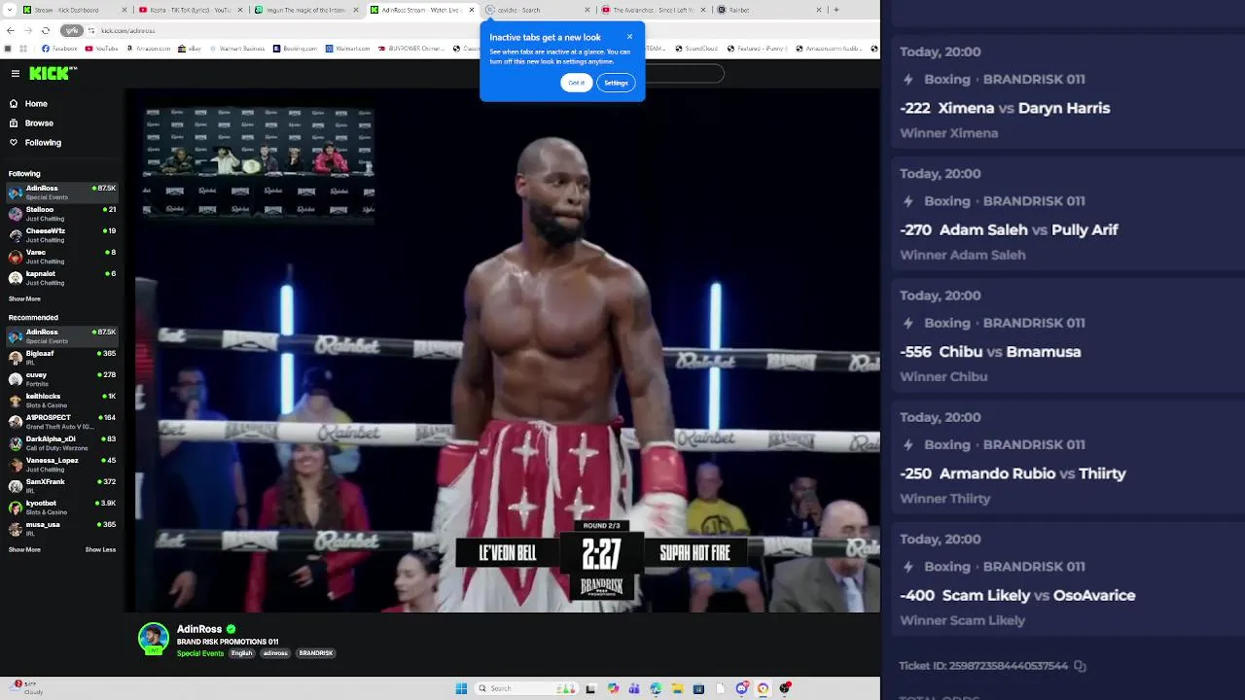Dismiss the popup with Got it

pos(577,83)
